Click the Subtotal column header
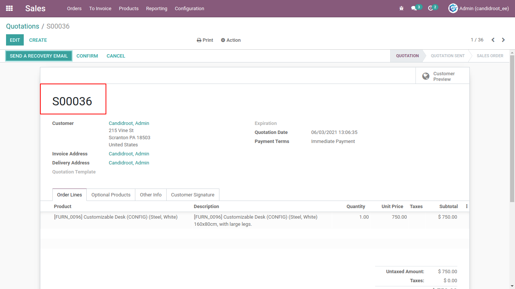Screen dimensions: 515x289 (x=448, y=207)
